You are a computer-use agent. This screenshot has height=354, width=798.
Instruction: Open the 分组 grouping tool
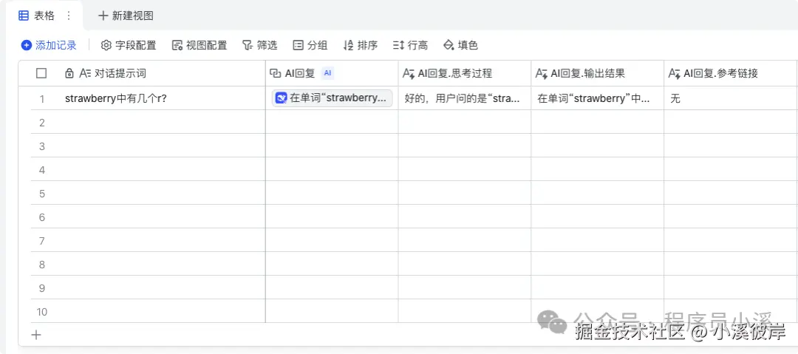coord(310,45)
